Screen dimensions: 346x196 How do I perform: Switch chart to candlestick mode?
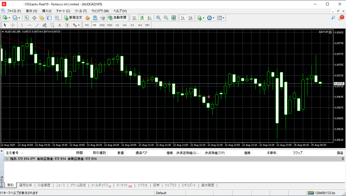point(142,18)
